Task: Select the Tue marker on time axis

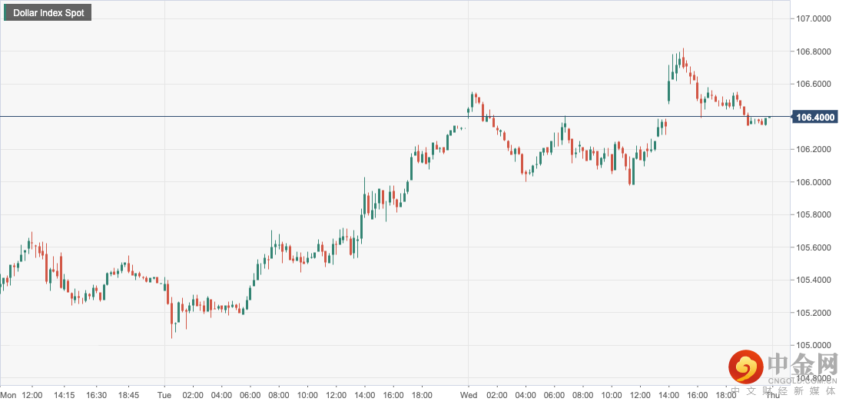Action: click(164, 395)
